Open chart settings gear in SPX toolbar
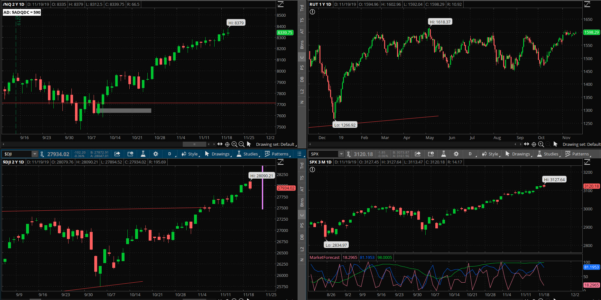This screenshot has width=601, height=300. click(456, 154)
